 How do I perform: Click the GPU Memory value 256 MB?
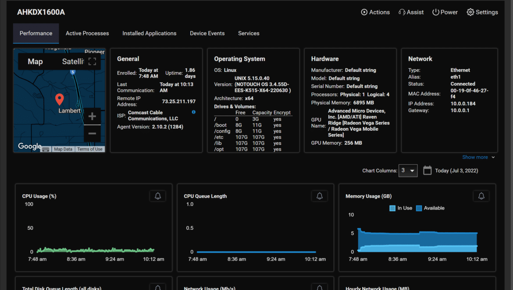(x=353, y=143)
